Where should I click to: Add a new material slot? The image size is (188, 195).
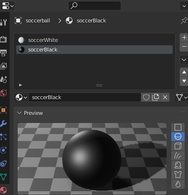click(x=184, y=38)
